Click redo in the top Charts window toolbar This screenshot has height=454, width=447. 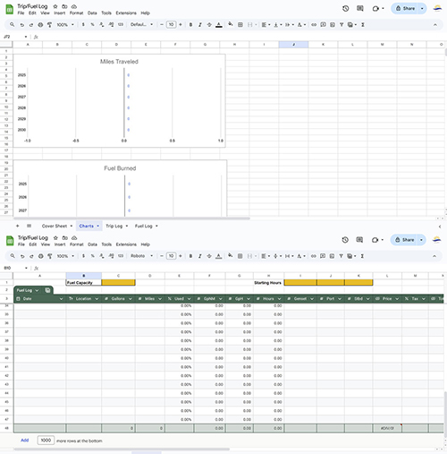click(x=31, y=25)
